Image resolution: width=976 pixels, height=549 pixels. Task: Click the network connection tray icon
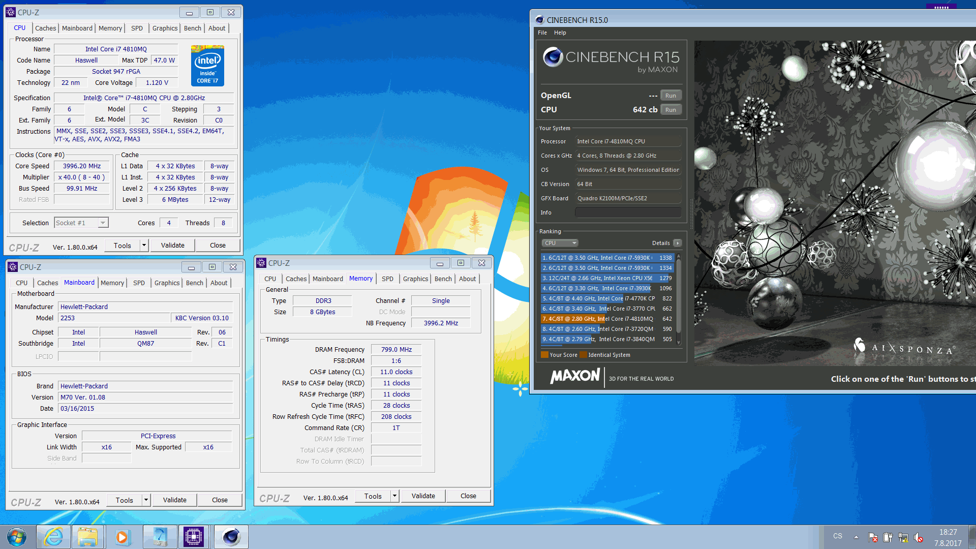pos(903,537)
